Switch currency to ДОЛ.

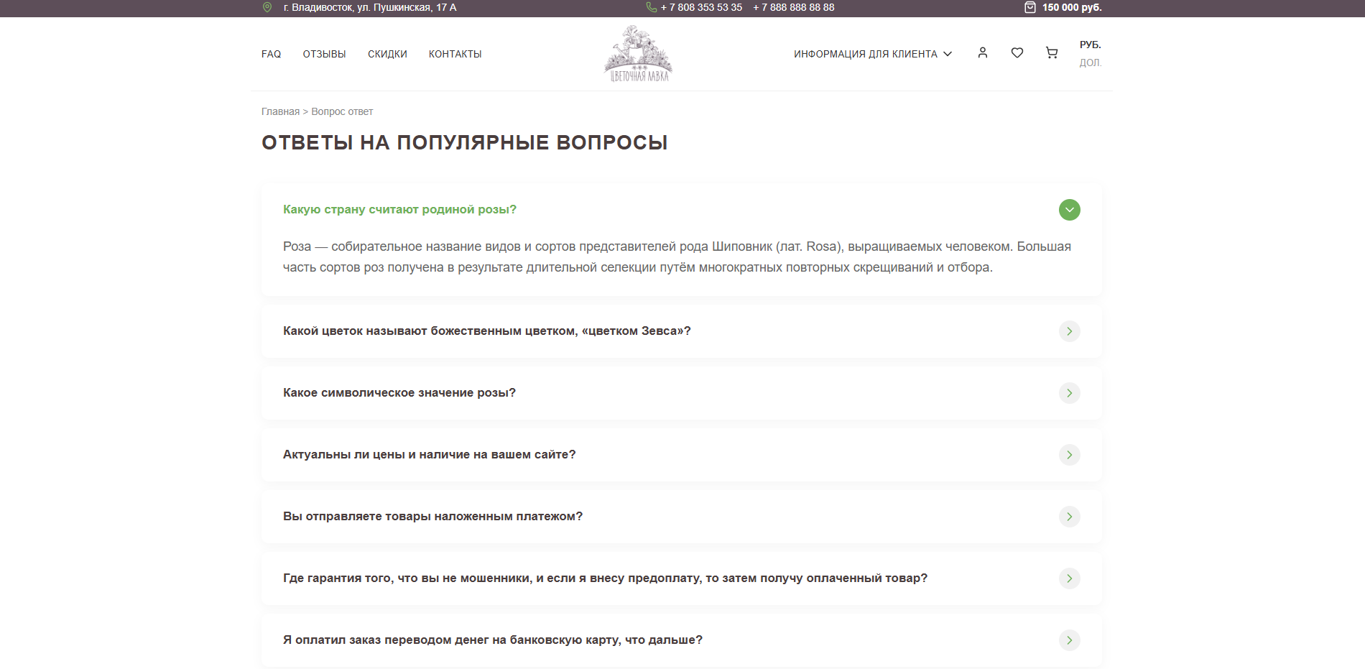pyautogui.click(x=1090, y=63)
